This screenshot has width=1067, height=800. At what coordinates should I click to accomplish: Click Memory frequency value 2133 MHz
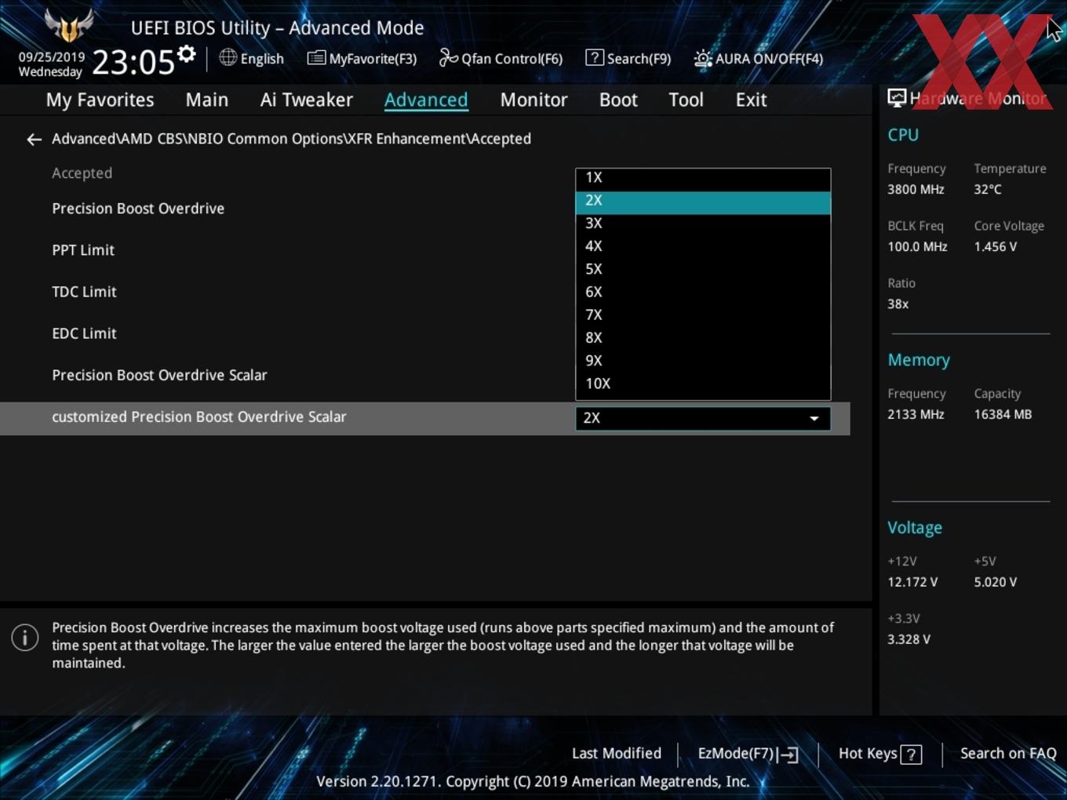916,415
